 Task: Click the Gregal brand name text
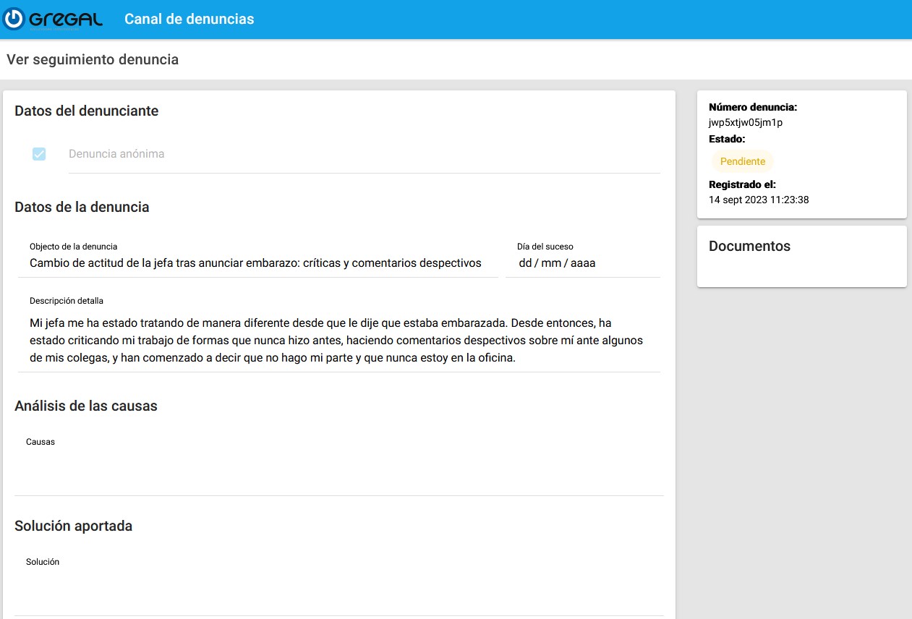point(66,20)
